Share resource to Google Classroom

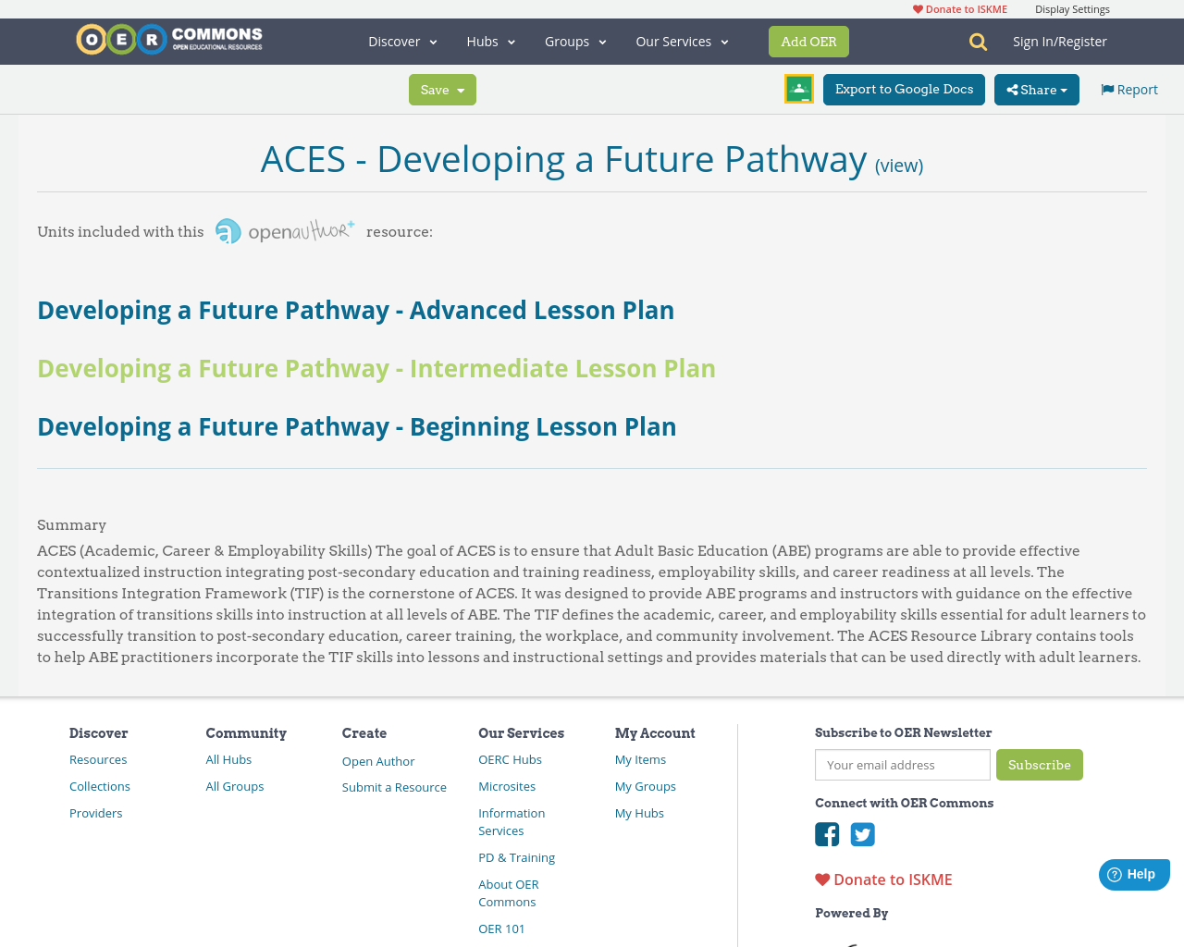click(x=798, y=89)
